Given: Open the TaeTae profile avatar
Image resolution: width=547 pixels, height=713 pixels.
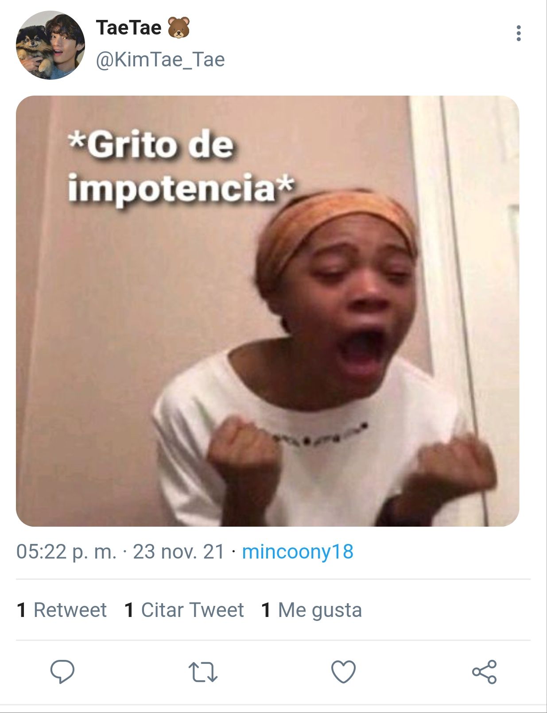Looking at the screenshot, I should (x=50, y=45).
